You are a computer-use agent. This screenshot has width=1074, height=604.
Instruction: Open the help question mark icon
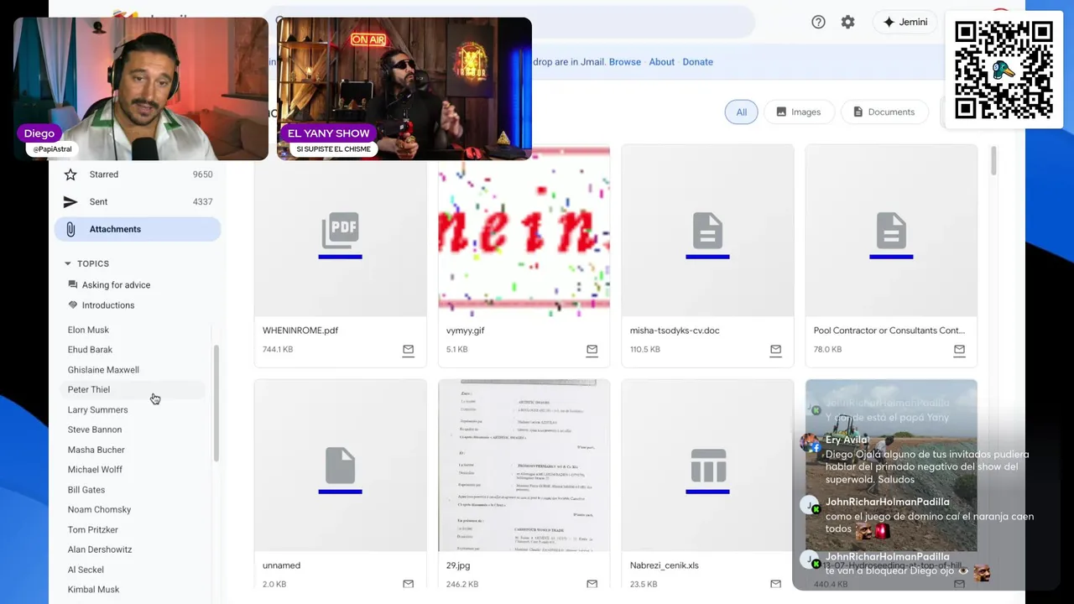point(818,22)
